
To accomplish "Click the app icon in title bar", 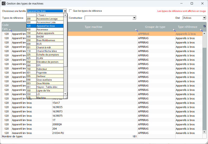I will pos(4,4).
